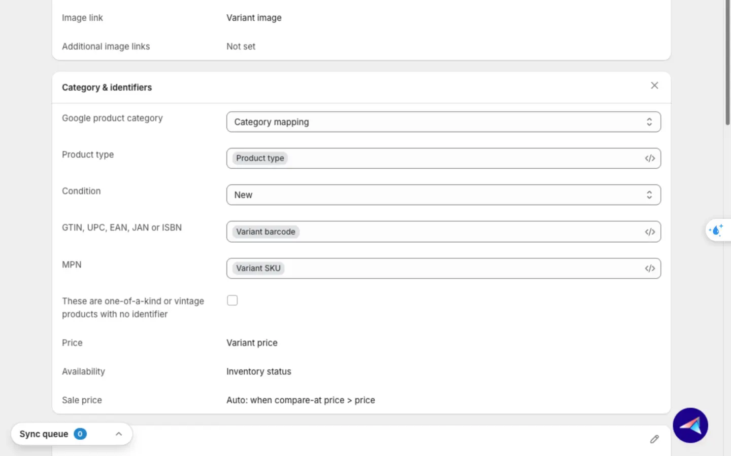This screenshot has height=456, width=731.
Task: Select the Variant SKU tag chip
Action: 258,269
